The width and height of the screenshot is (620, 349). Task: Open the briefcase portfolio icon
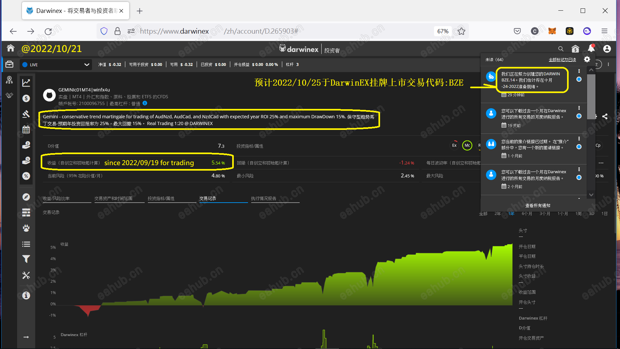9,64
